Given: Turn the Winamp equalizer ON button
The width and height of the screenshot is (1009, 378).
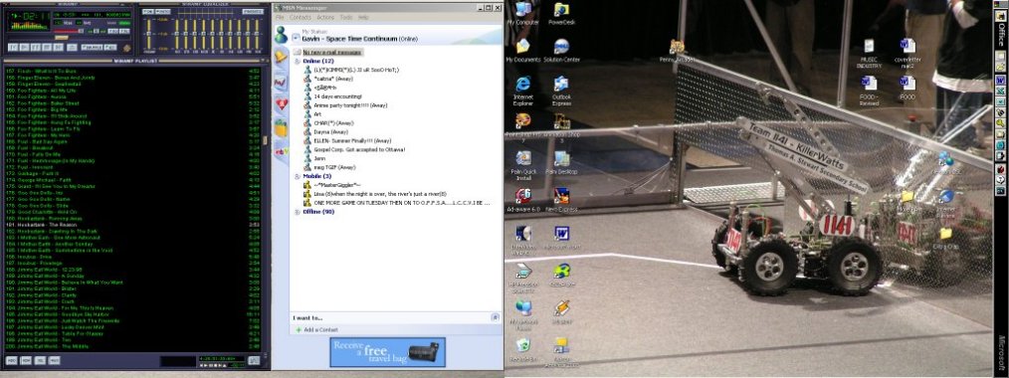Looking at the screenshot, I should click(148, 12).
